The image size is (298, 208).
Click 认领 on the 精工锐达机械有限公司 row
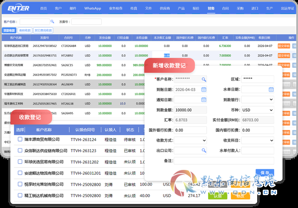click(218, 196)
